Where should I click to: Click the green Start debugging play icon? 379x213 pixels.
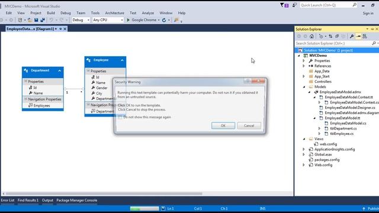click(x=129, y=20)
